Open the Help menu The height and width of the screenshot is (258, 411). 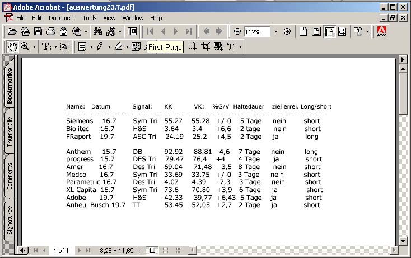[156, 18]
